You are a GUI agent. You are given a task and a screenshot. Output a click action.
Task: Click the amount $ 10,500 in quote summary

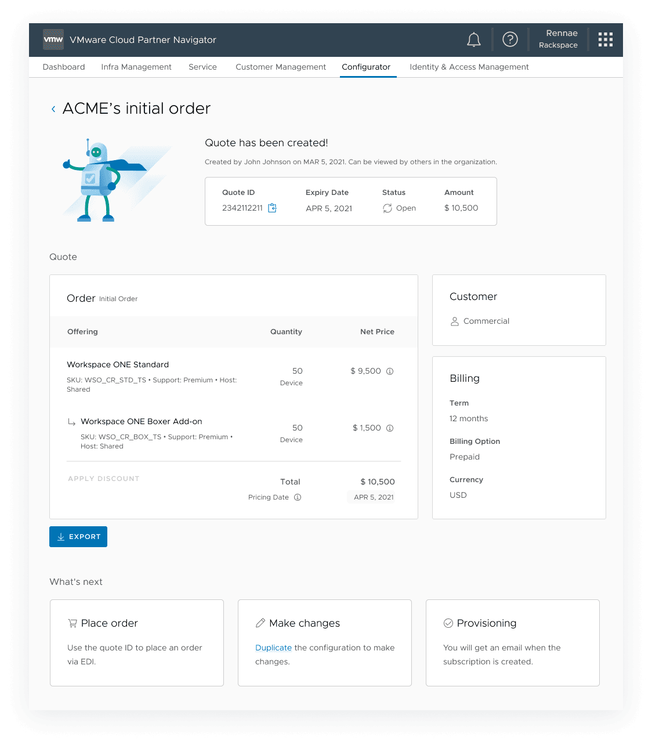(x=461, y=208)
